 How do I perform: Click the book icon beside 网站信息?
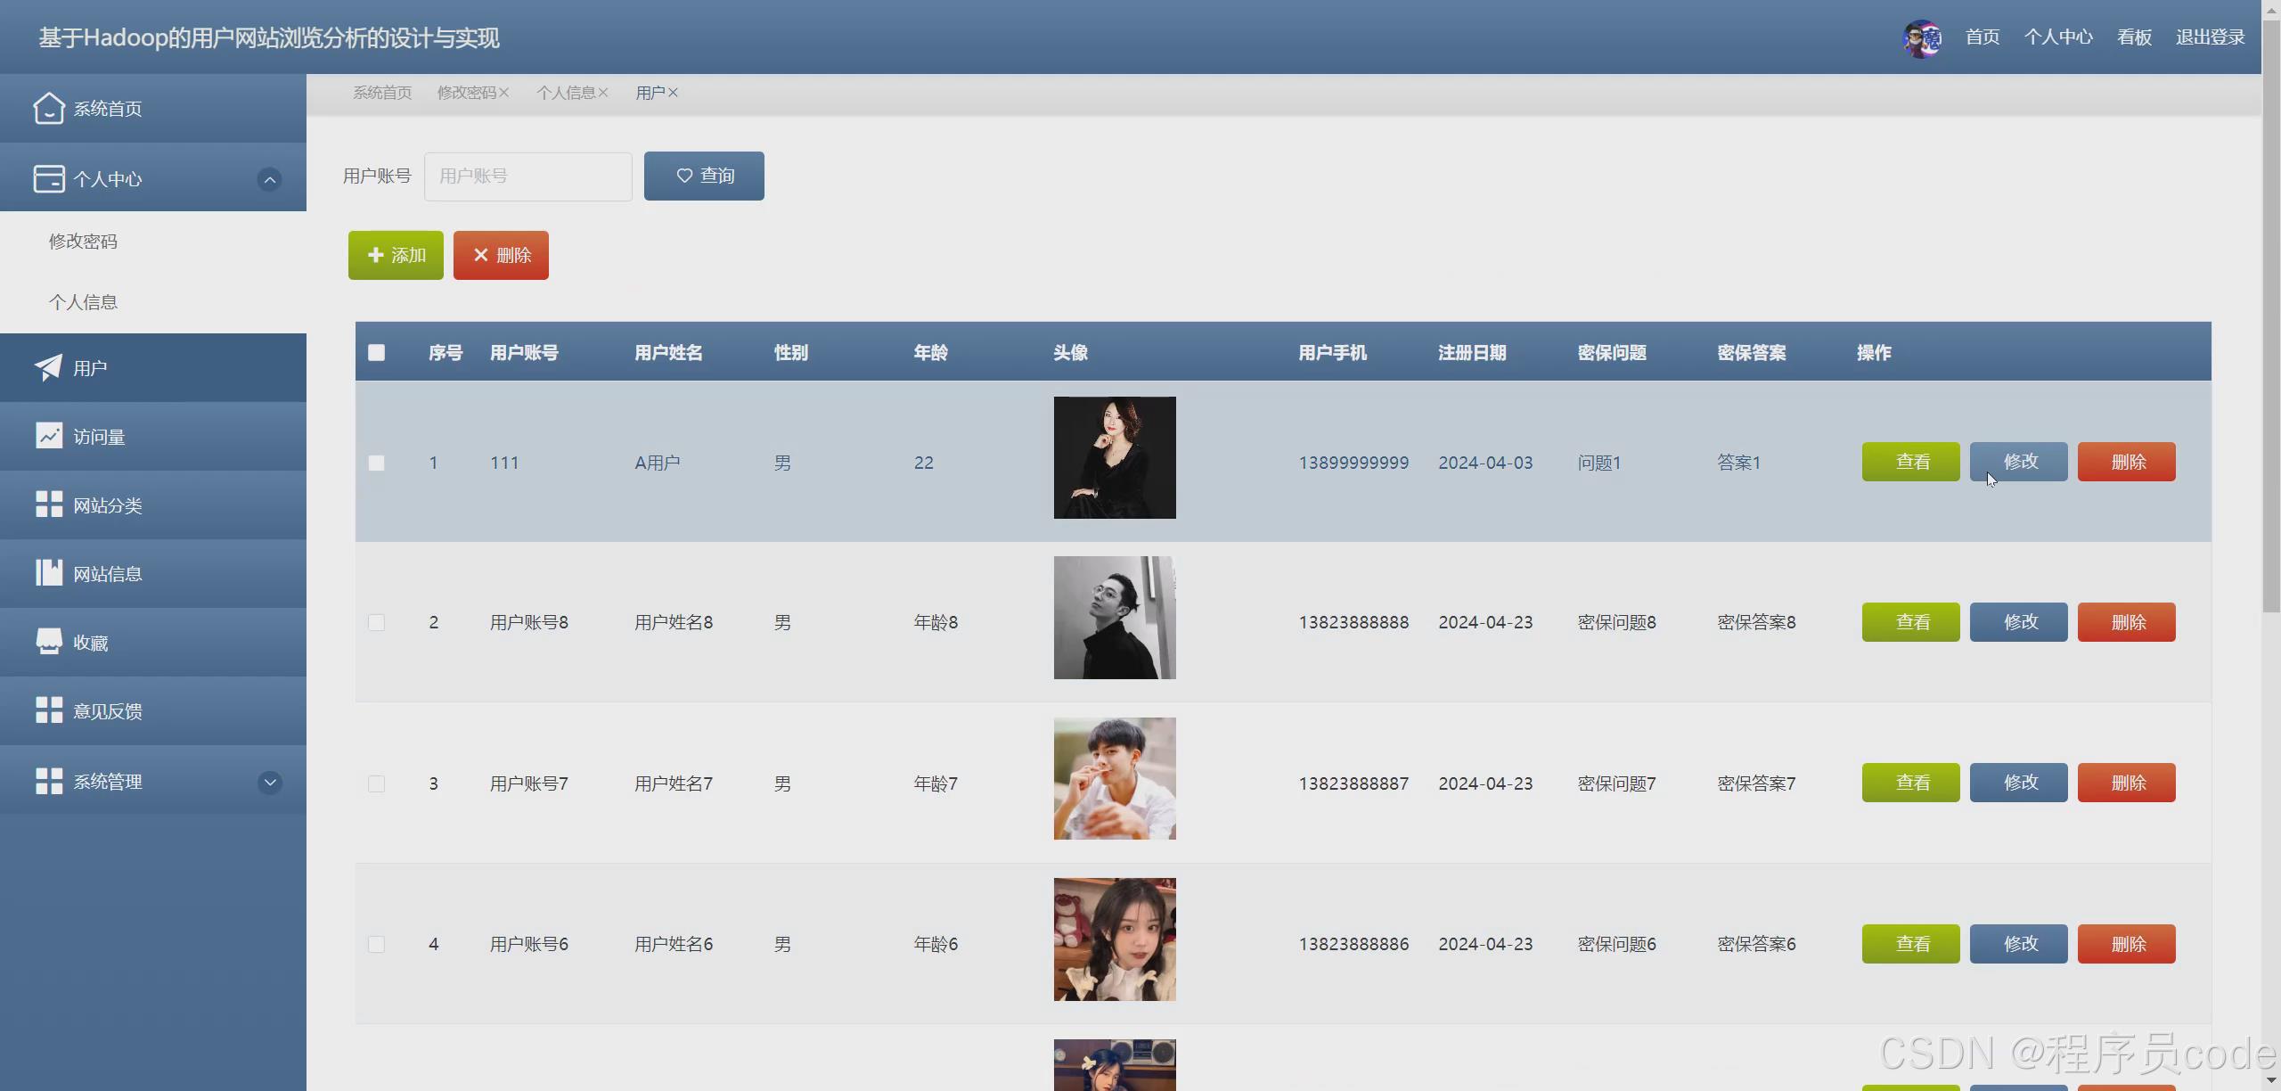click(49, 573)
